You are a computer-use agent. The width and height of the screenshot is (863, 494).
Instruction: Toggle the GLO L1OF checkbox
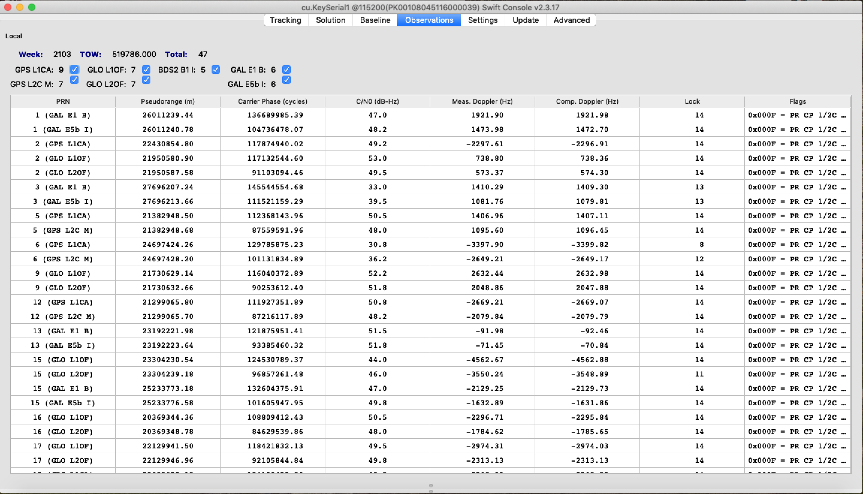click(146, 70)
